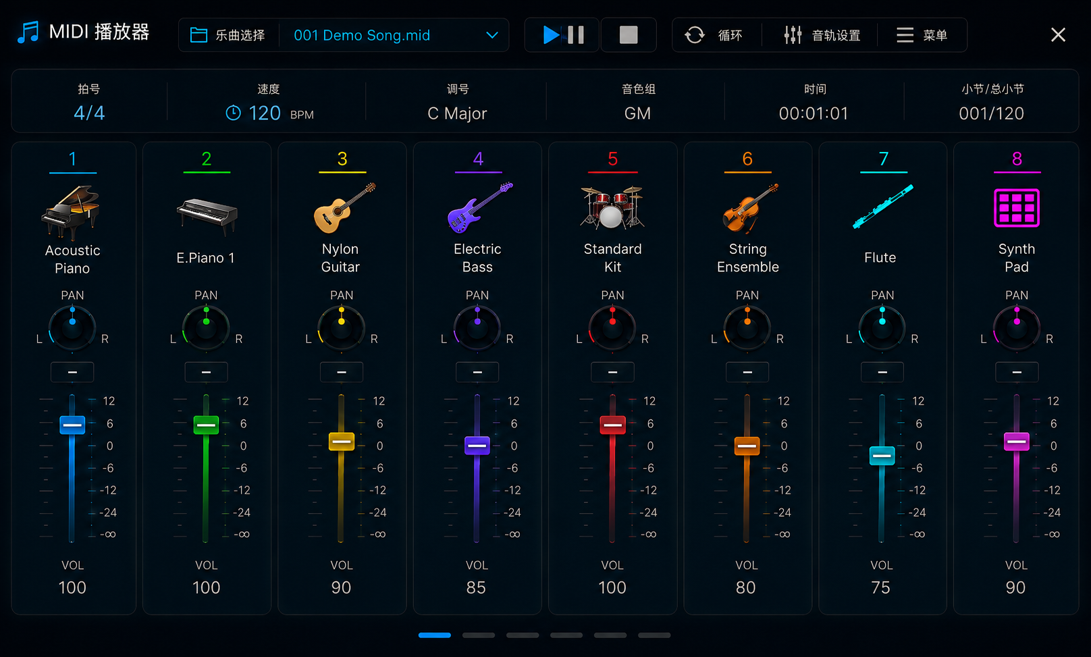
Task: Click the red Standard Kit volume fader
Action: tap(613, 425)
